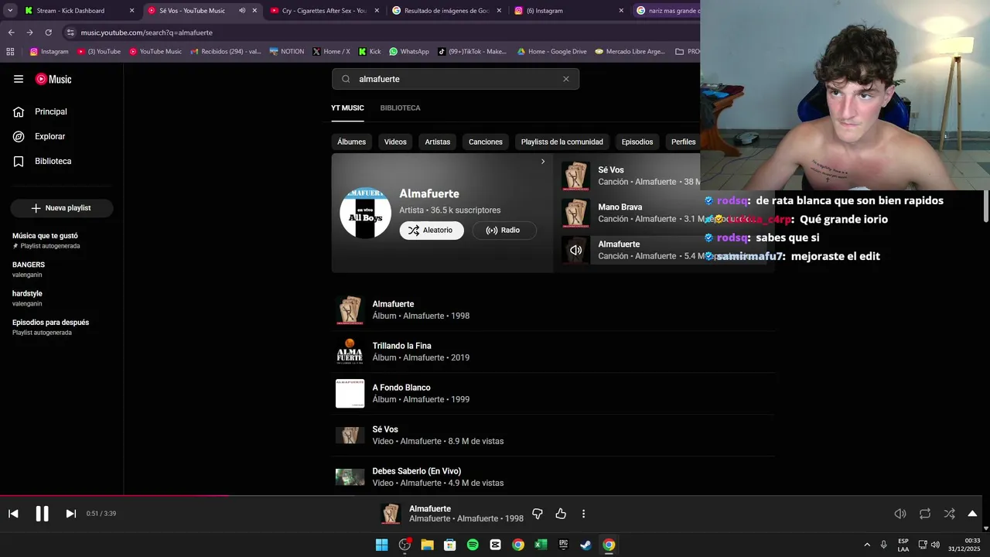990x557 pixels.
Task: Switch to the Instagram browser tab
Action: click(570, 11)
